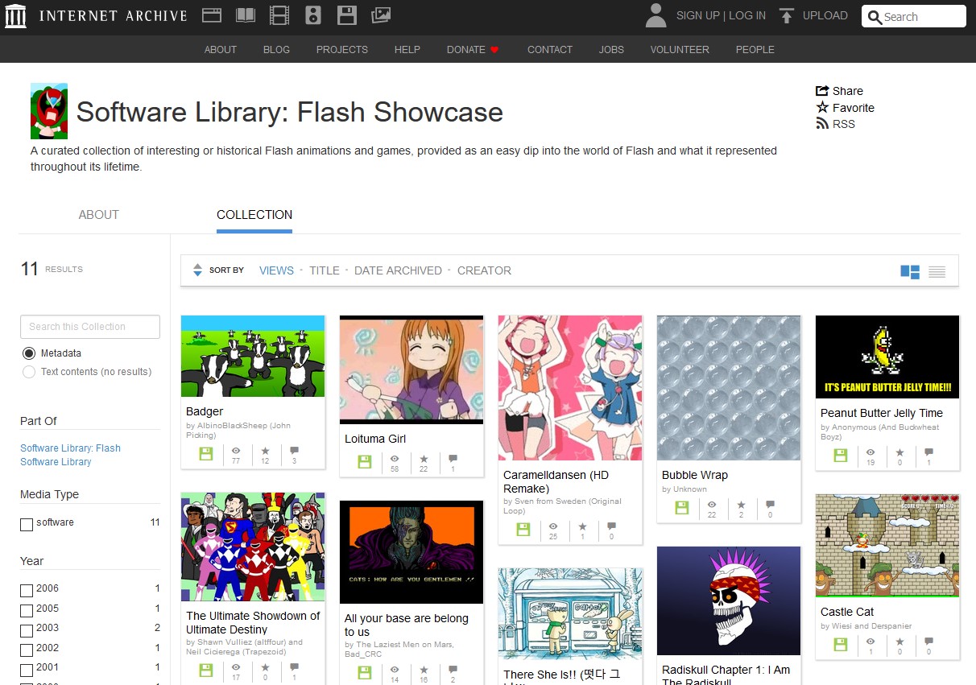Click the CONTACT navigation link
This screenshot has height=685, width=976.
tap(550, 50)
